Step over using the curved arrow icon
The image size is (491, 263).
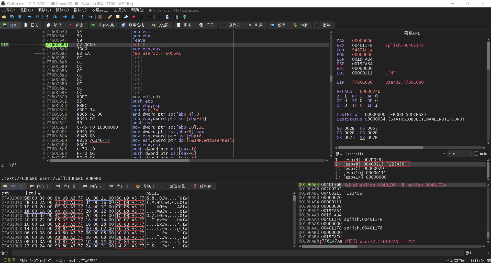tap(55, 17)
